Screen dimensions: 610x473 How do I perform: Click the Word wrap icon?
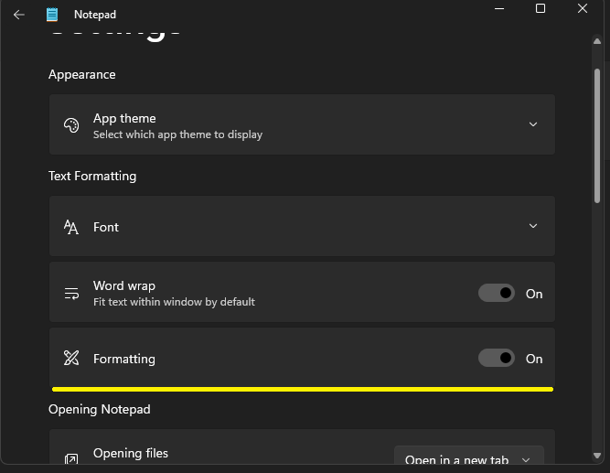pos(71,293)
